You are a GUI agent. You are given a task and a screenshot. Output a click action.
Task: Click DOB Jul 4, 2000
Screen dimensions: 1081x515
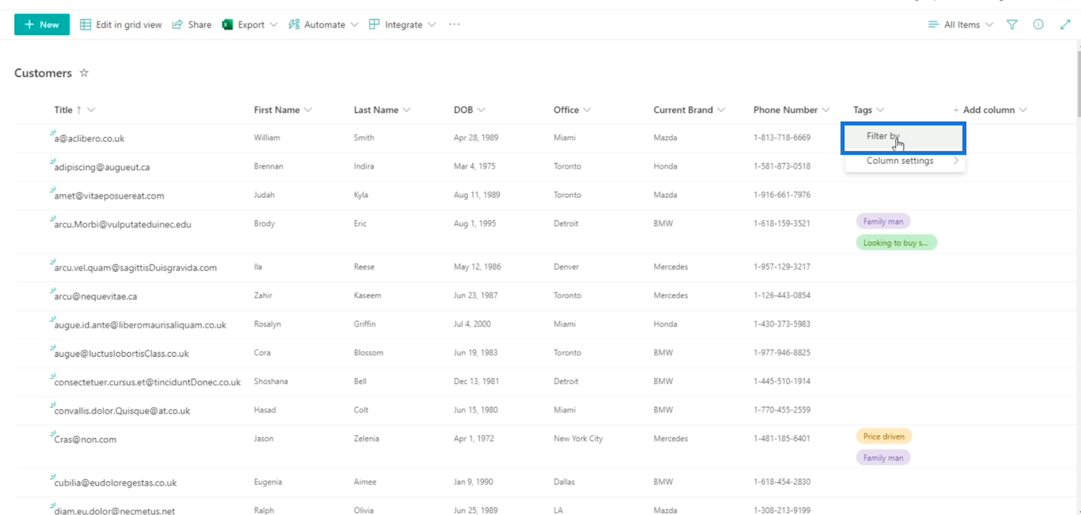pyautogui.click(x=472, y=324)
